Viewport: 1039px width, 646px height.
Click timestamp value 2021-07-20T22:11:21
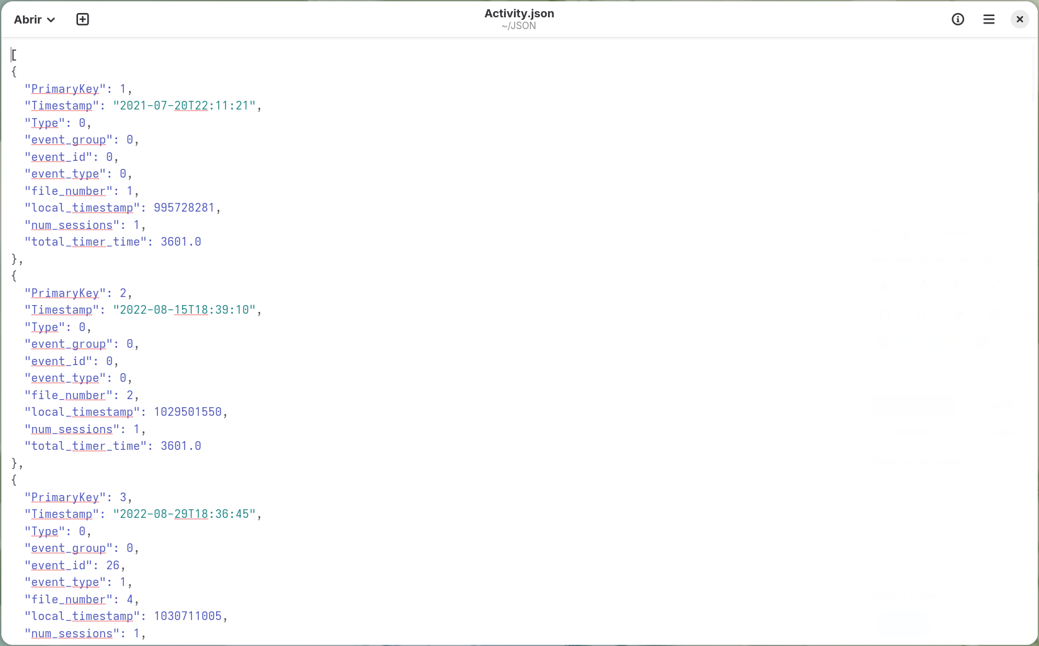[185, 106]
